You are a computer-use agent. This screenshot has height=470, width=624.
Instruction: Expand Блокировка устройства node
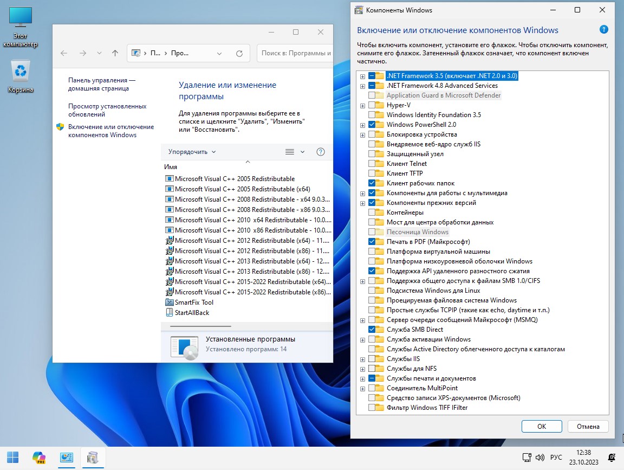coord(362,134)
